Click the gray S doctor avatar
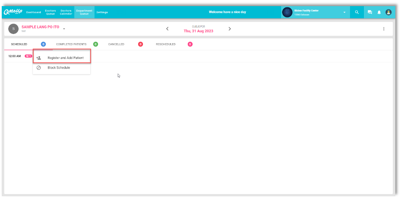The width and height of the screenshot is (401, 198). 14,29
